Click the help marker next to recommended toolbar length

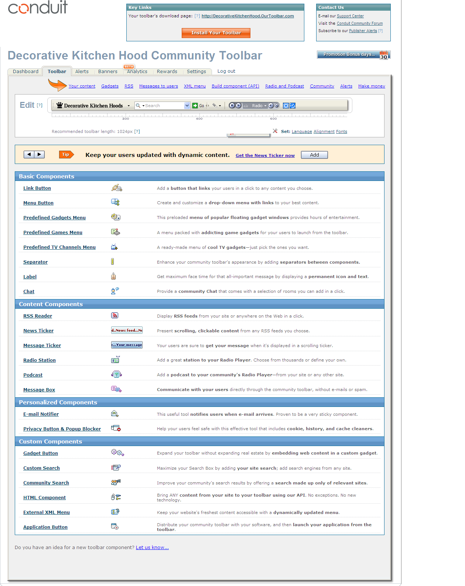(x=137, y=132)
